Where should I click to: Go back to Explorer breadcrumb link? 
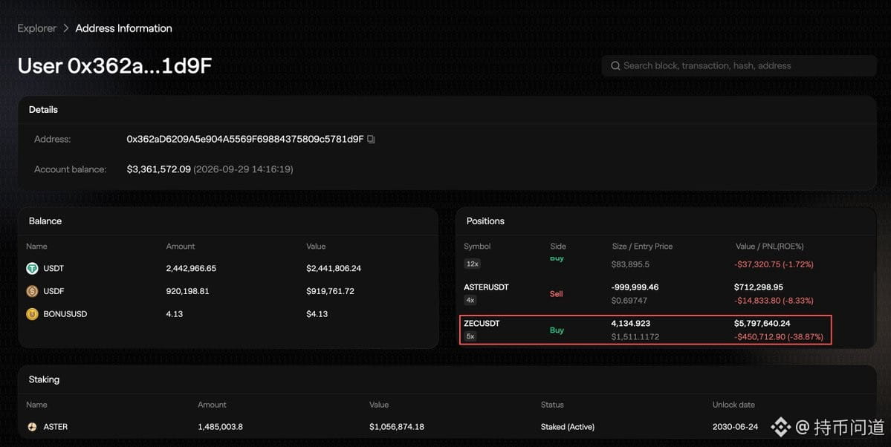pos(37,28)
